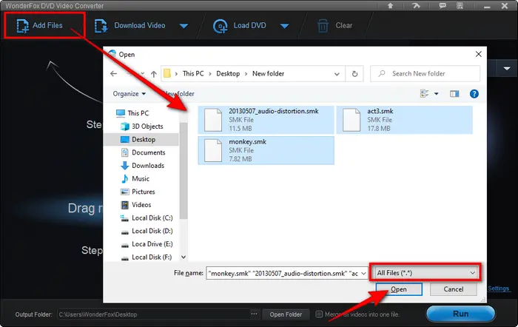Expand the File name dropdown arrow
Image resolution: width=518 pixels, height=327 pixels.
[364, 274]
